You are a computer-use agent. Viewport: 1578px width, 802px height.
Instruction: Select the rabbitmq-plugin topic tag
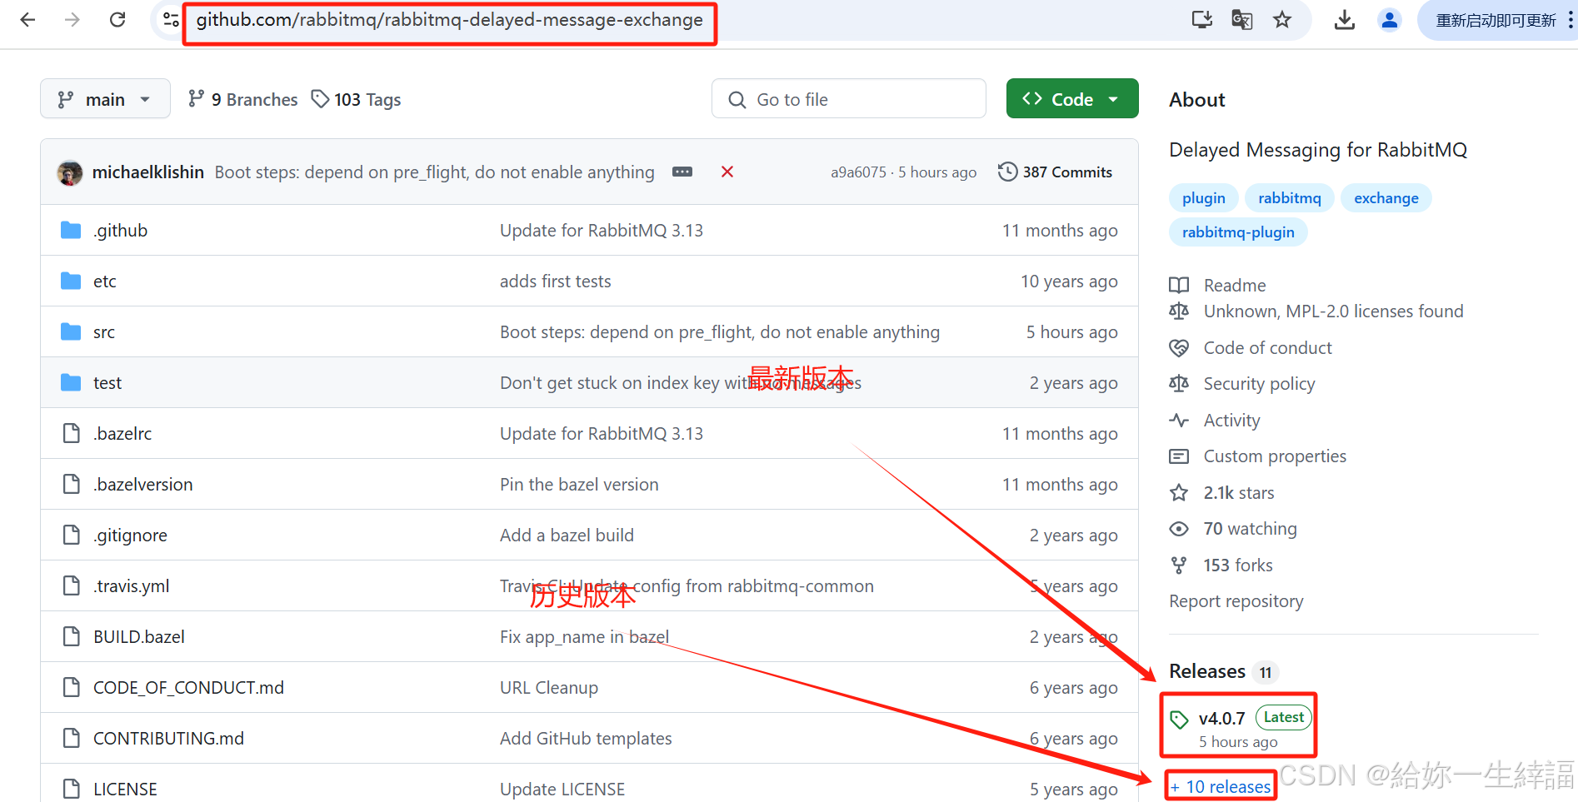1238,232
